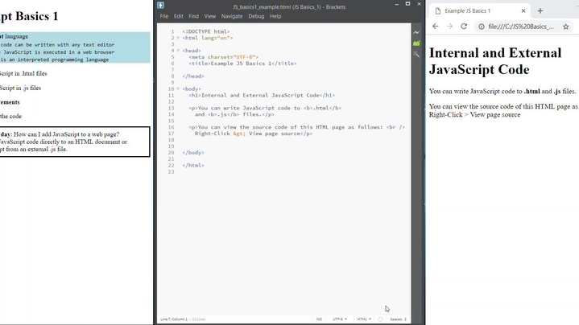Click the meta charset="UTF-8" code line

click(223, 57)
